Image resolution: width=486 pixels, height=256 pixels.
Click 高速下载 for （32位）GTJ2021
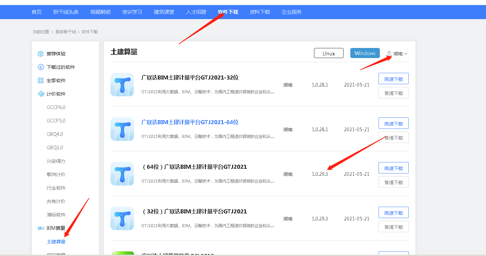click(394, 212)
